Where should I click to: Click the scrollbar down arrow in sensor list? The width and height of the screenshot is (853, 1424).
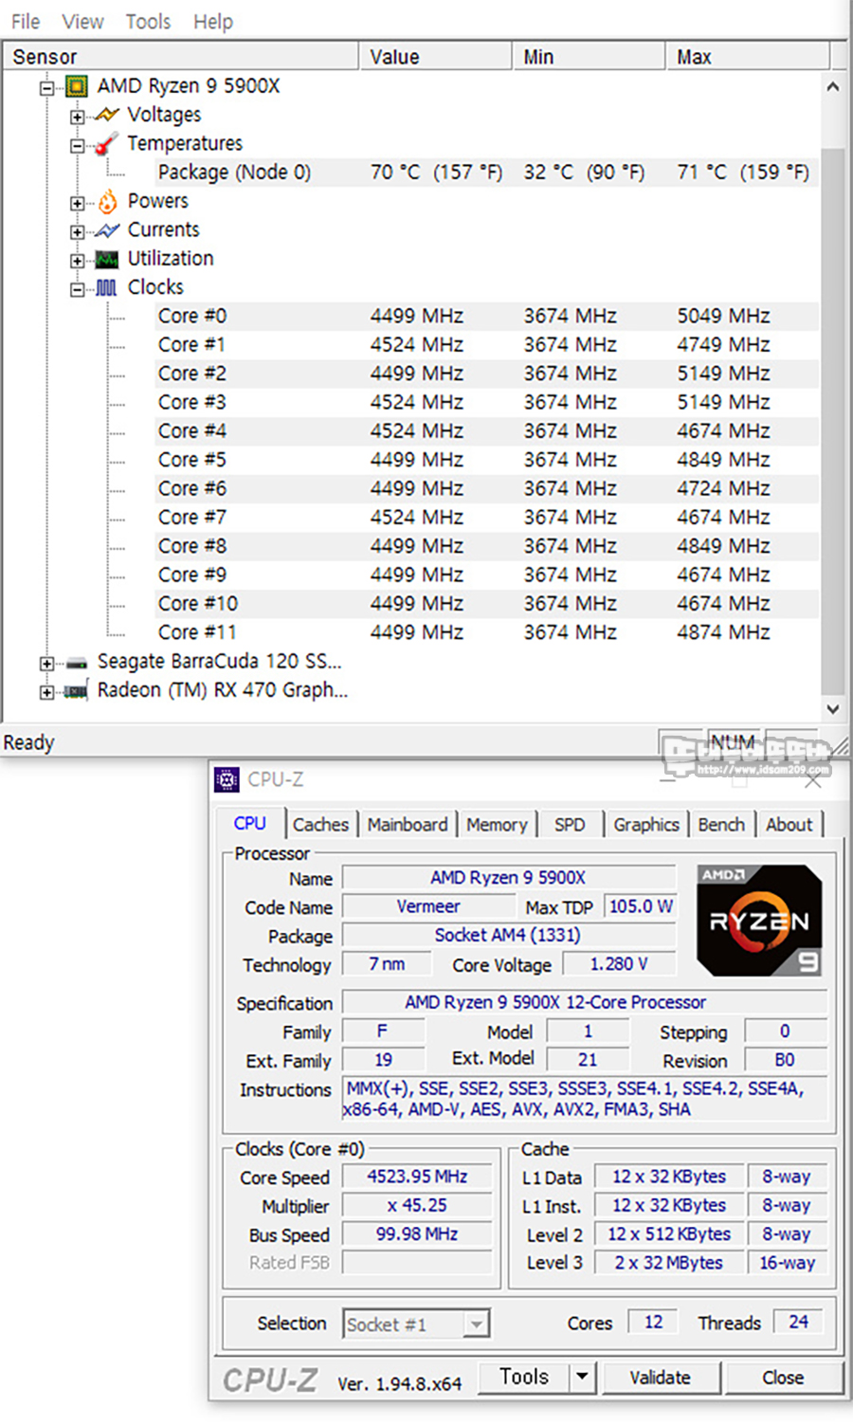832,708
